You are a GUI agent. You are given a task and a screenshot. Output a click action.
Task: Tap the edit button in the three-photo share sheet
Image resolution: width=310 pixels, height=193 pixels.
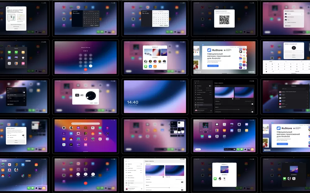pos(155,57)
